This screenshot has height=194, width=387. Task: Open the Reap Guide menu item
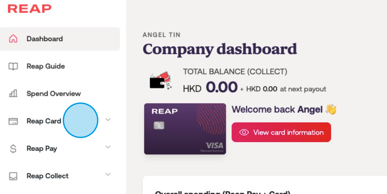[46, 66]
